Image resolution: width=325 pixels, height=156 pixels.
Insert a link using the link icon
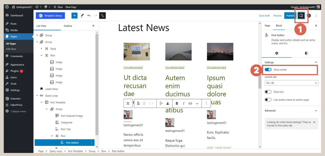click(190, 104)
